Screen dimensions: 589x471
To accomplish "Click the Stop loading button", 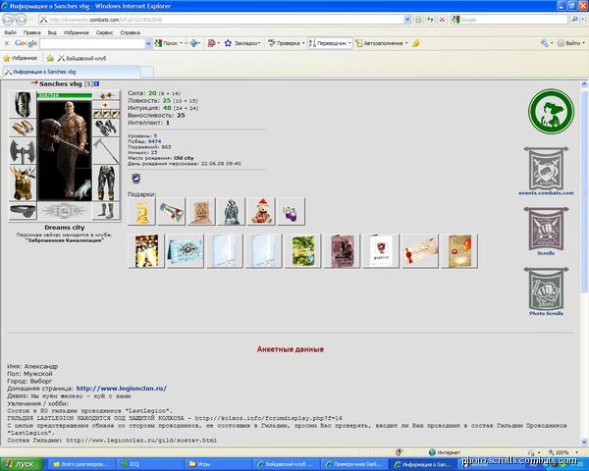I will 443,20.
